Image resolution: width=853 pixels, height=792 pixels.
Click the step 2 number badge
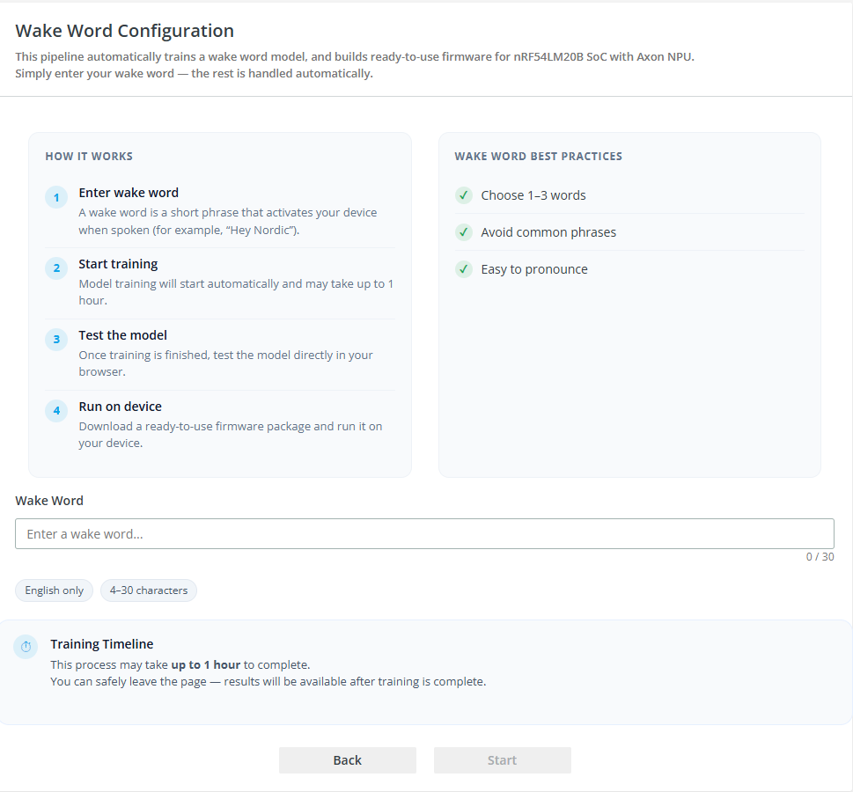[x=56, y=268]
